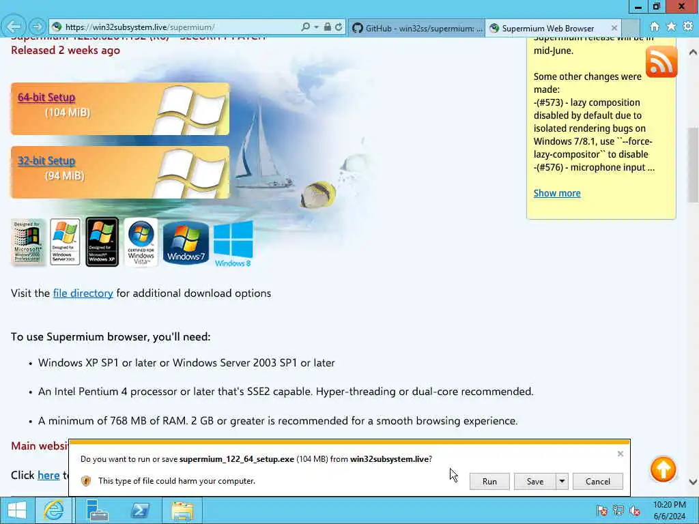Click the '(94 MiB)' size label

coord(64,176)
